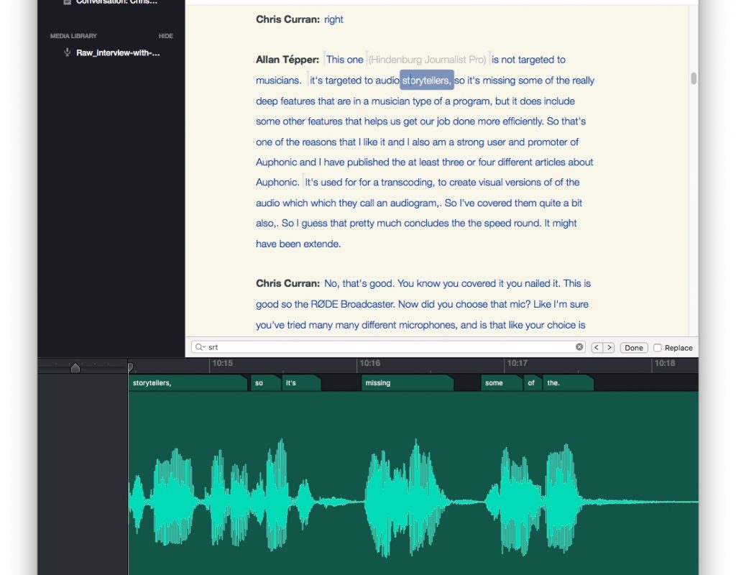This screenshot has width=736, height=575.
Task: Click the playhead marker at timeline start
Action: [130, 367]
